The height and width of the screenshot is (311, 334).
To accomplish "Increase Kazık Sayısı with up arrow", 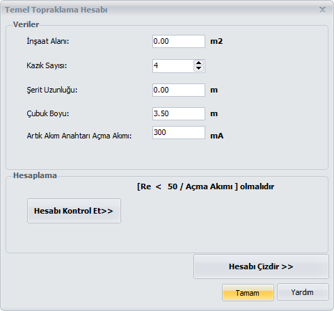I will click(x=198, y=63).
